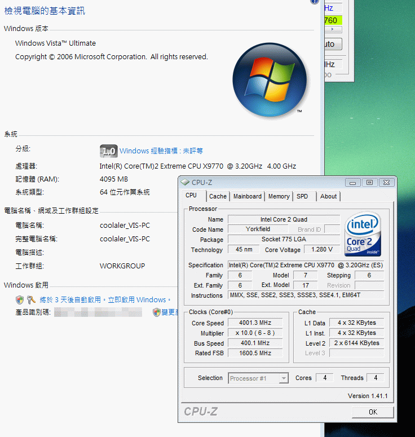Click the 4095 MB RAM value

[x=114, y=179]
